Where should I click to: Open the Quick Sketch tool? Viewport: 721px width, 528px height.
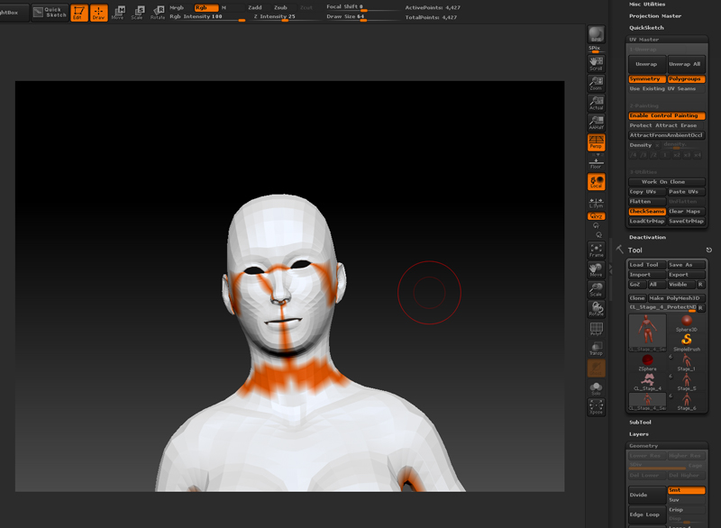(51, 13)
